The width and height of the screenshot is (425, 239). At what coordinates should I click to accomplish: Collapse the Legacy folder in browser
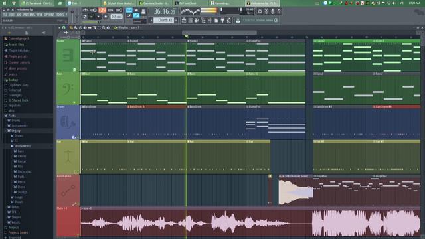(x=14, y=131)
